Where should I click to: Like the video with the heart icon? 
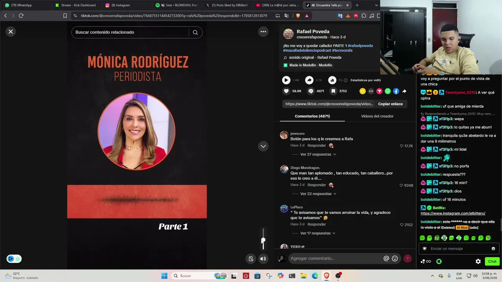pos(286,91)
